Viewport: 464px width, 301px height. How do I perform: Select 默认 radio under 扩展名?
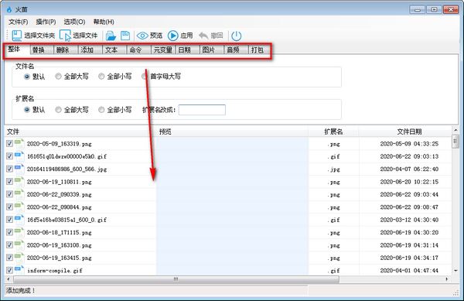[27, 110]
